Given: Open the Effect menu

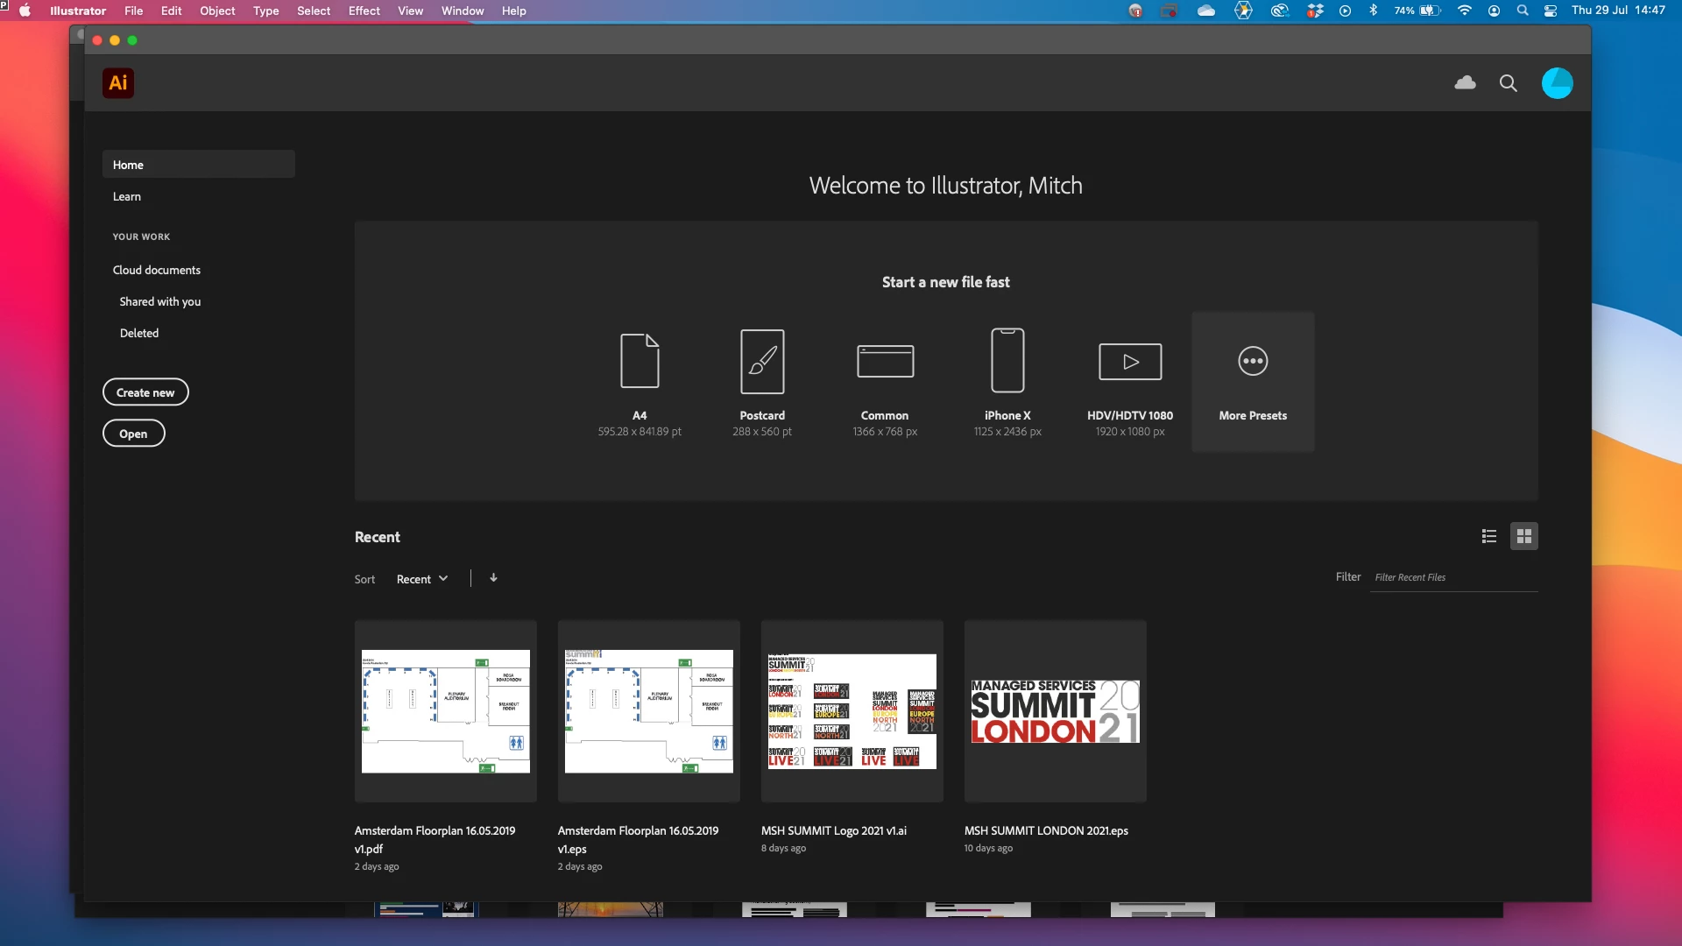Looking at the screenshot, I should (x=364, y=11).
